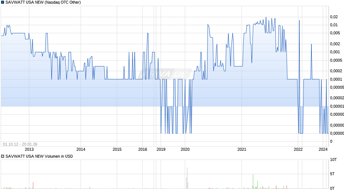Click the 2014 x-axis label
Image resolution: width=344 pixels, height=192 pixels.
coord(81,149)
